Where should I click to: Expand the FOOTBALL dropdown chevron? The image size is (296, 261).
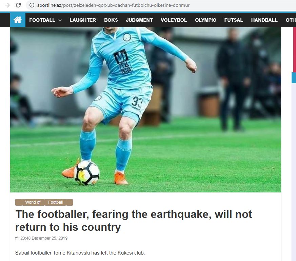(x=60, y=20)
